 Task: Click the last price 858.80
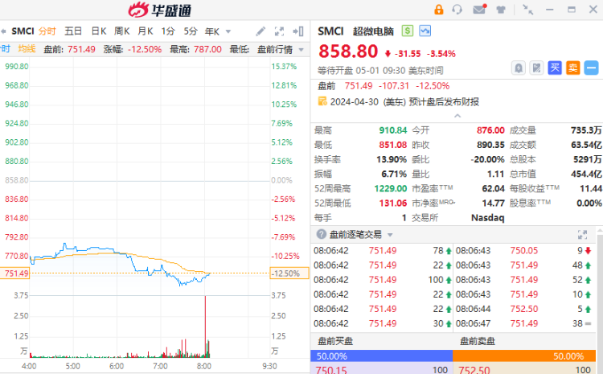[348, 51]
